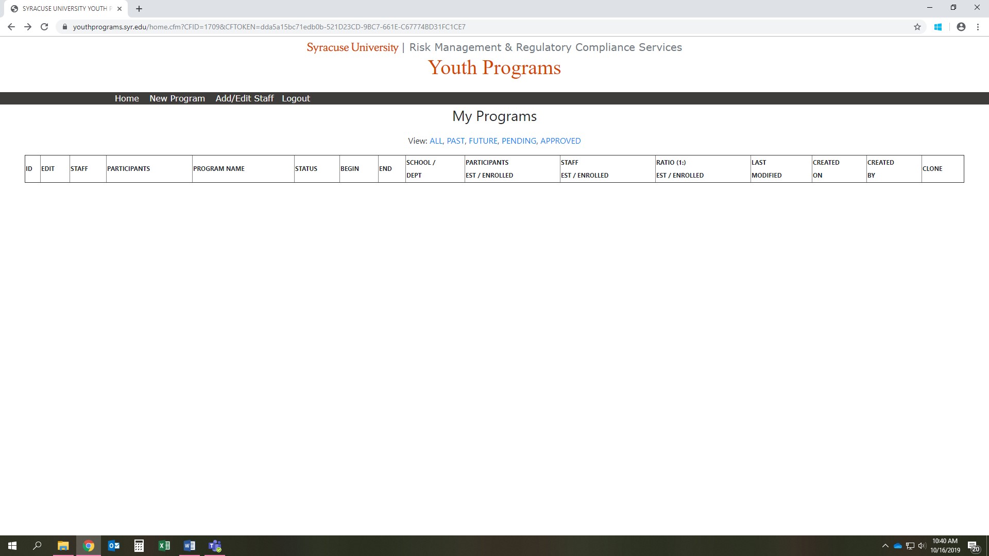The height and width of the screenshot is (556, 989).
Task: Open network status tray icon
Action: point(910,546)
